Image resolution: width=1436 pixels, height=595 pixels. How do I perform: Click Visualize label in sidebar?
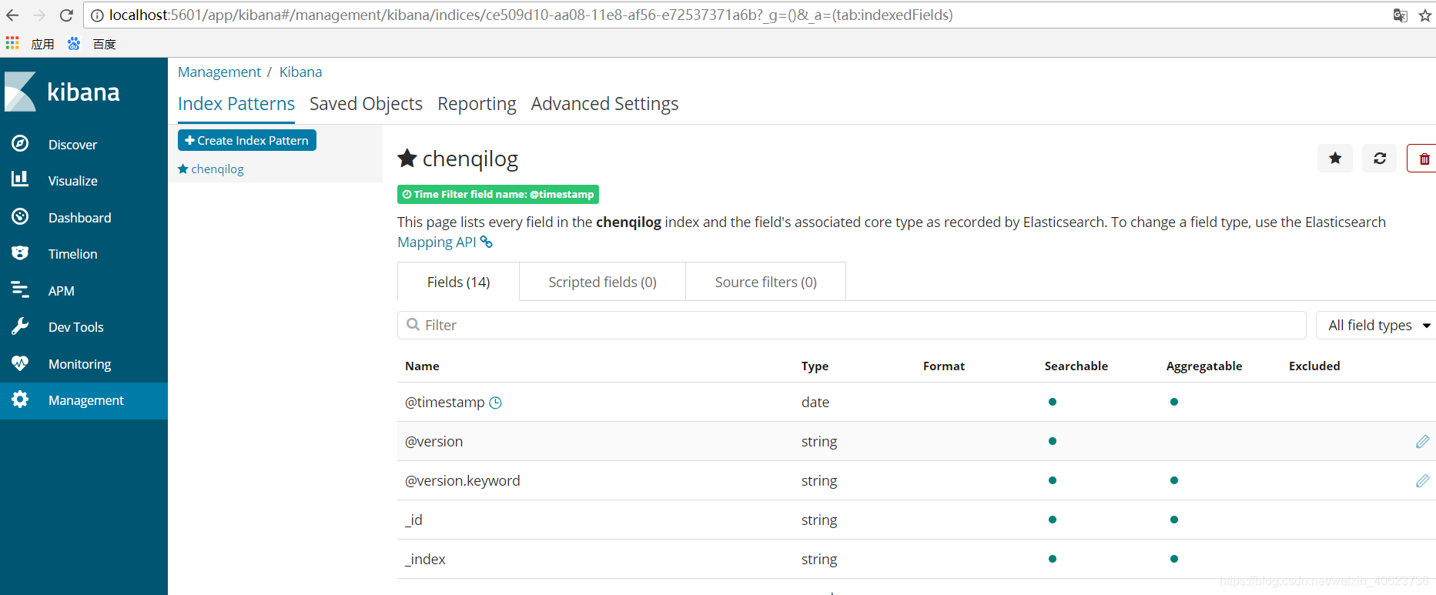[x=72, y=181]
